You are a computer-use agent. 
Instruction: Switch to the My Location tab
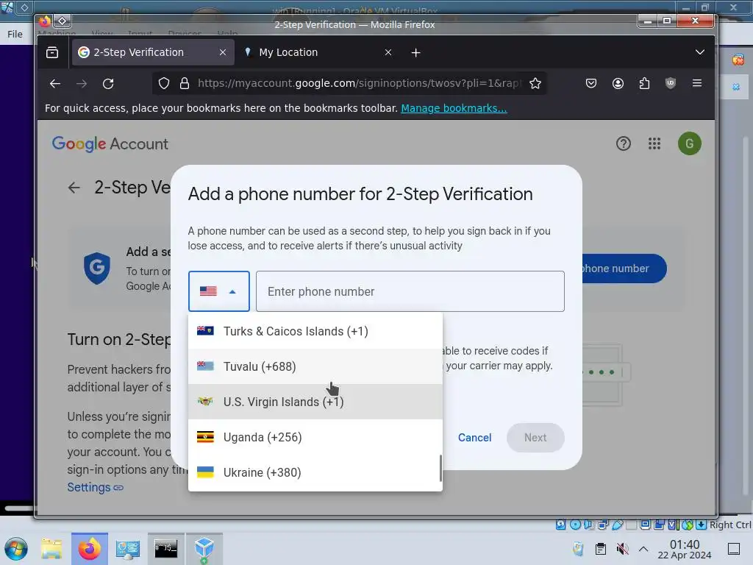(318, 52)
